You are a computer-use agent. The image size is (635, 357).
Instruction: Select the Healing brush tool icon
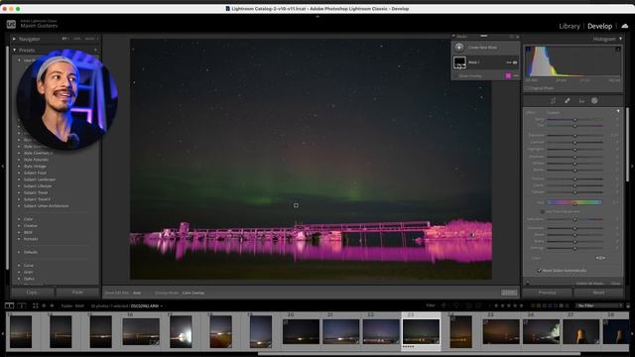[568, 101]
